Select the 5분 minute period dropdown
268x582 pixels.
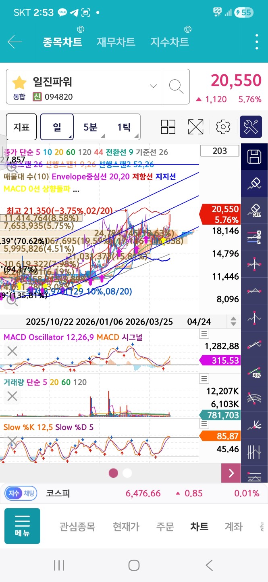click(91, 127)
